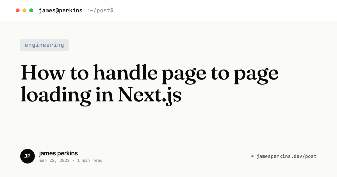This screenshot has height=177, width=337.
Task: Click the headline line 'How to handle page'
Action: tap(150, 73)
